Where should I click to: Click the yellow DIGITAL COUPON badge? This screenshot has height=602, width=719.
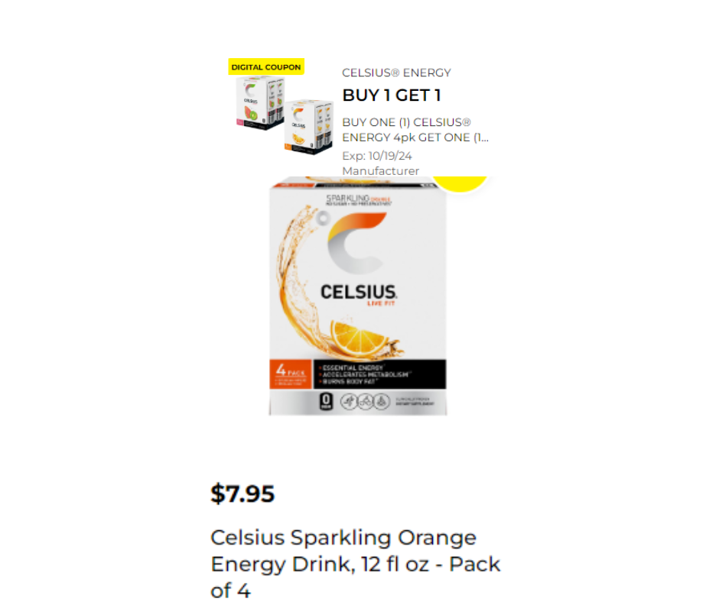[x=266, y=67]
